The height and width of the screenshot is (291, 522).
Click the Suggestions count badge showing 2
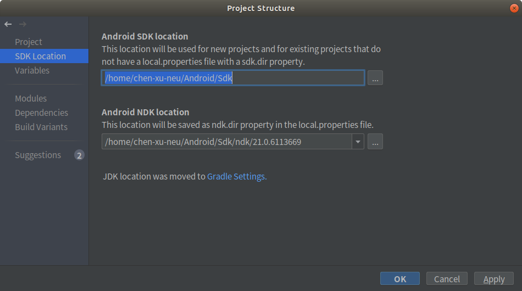(x=79, y=155)
